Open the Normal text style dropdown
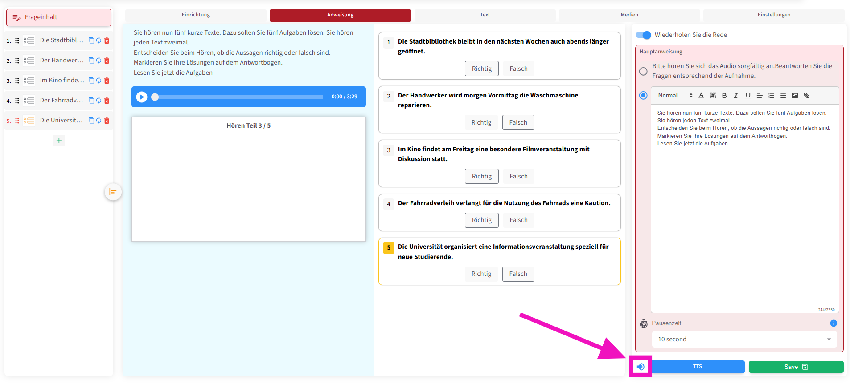Viewport: 850px width, 388px height. coord(675,96)
